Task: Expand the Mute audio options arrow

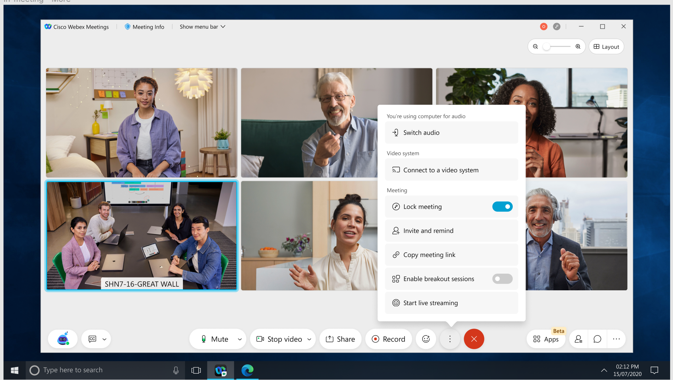Action: coord(240,339)
